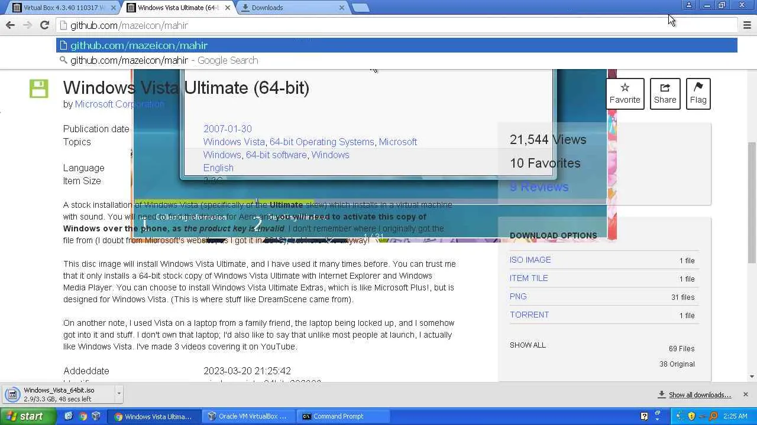This screenshot has width=757, height=425.
Task: Close the Windows Vista Ultimate tab
Action: pos(228,8)
